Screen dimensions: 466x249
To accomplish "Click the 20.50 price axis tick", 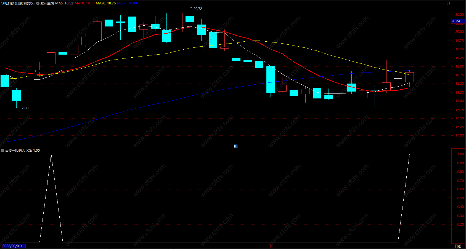I will 459,15.
